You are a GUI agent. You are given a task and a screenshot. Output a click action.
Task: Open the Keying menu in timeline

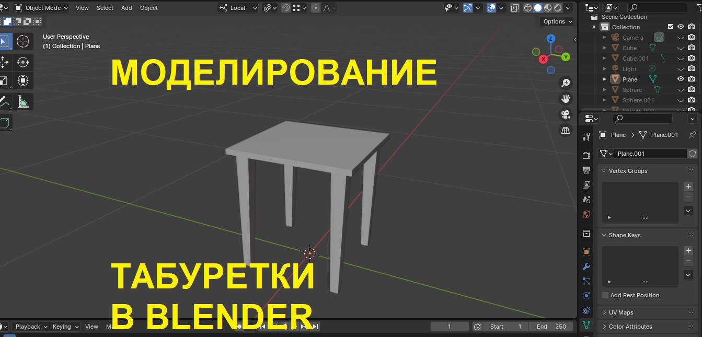click(65, 327)
